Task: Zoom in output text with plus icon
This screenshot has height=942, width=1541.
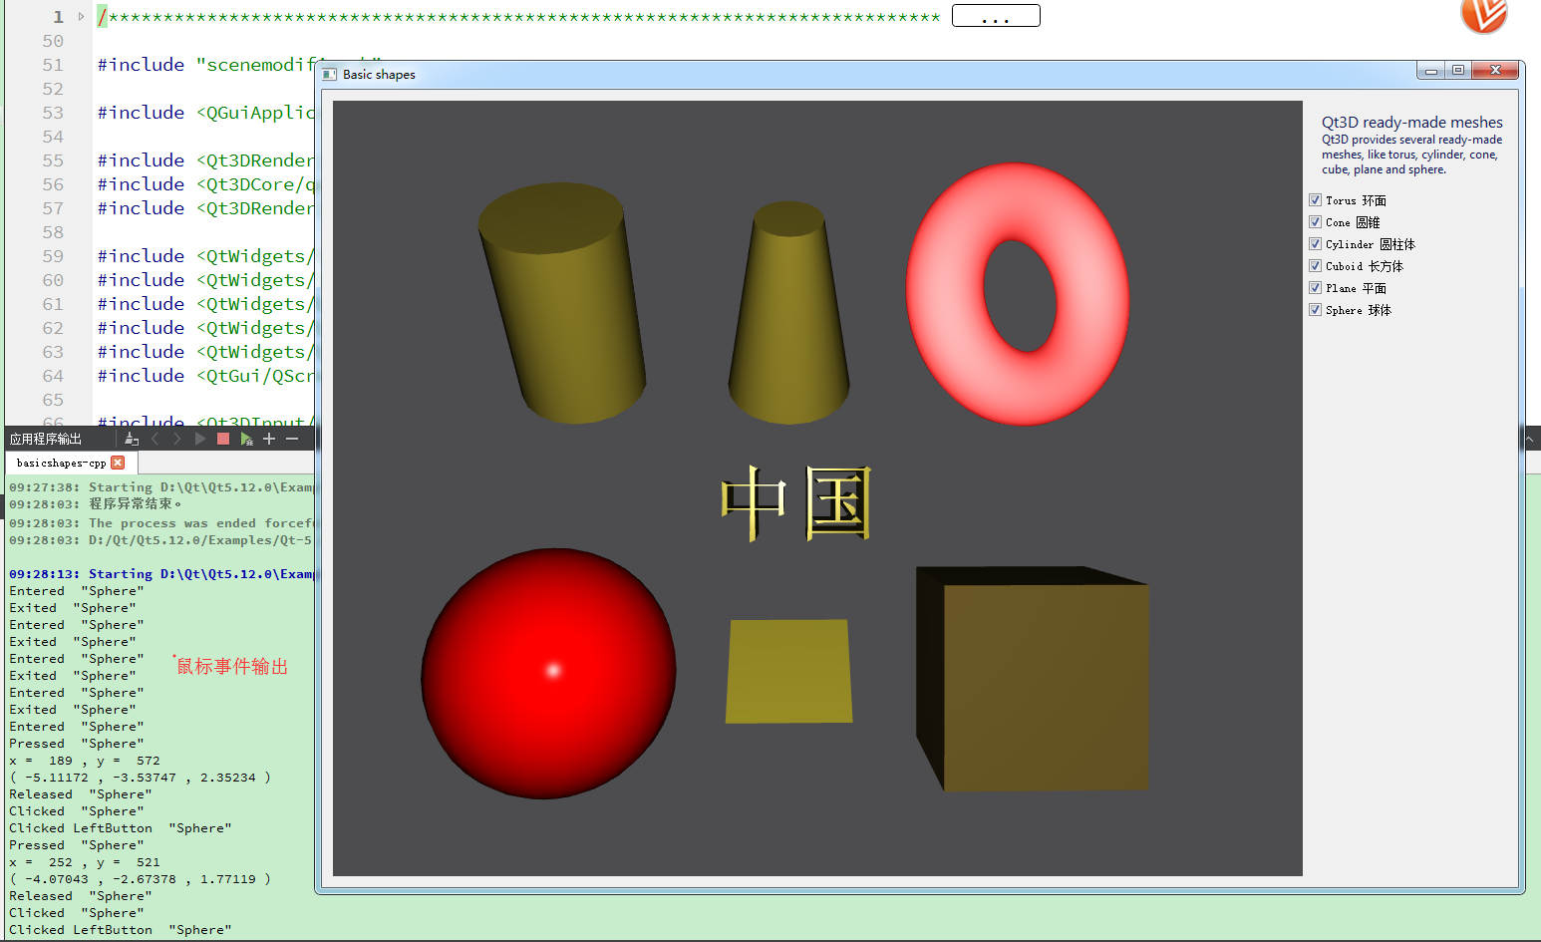Action: (269, 439)
